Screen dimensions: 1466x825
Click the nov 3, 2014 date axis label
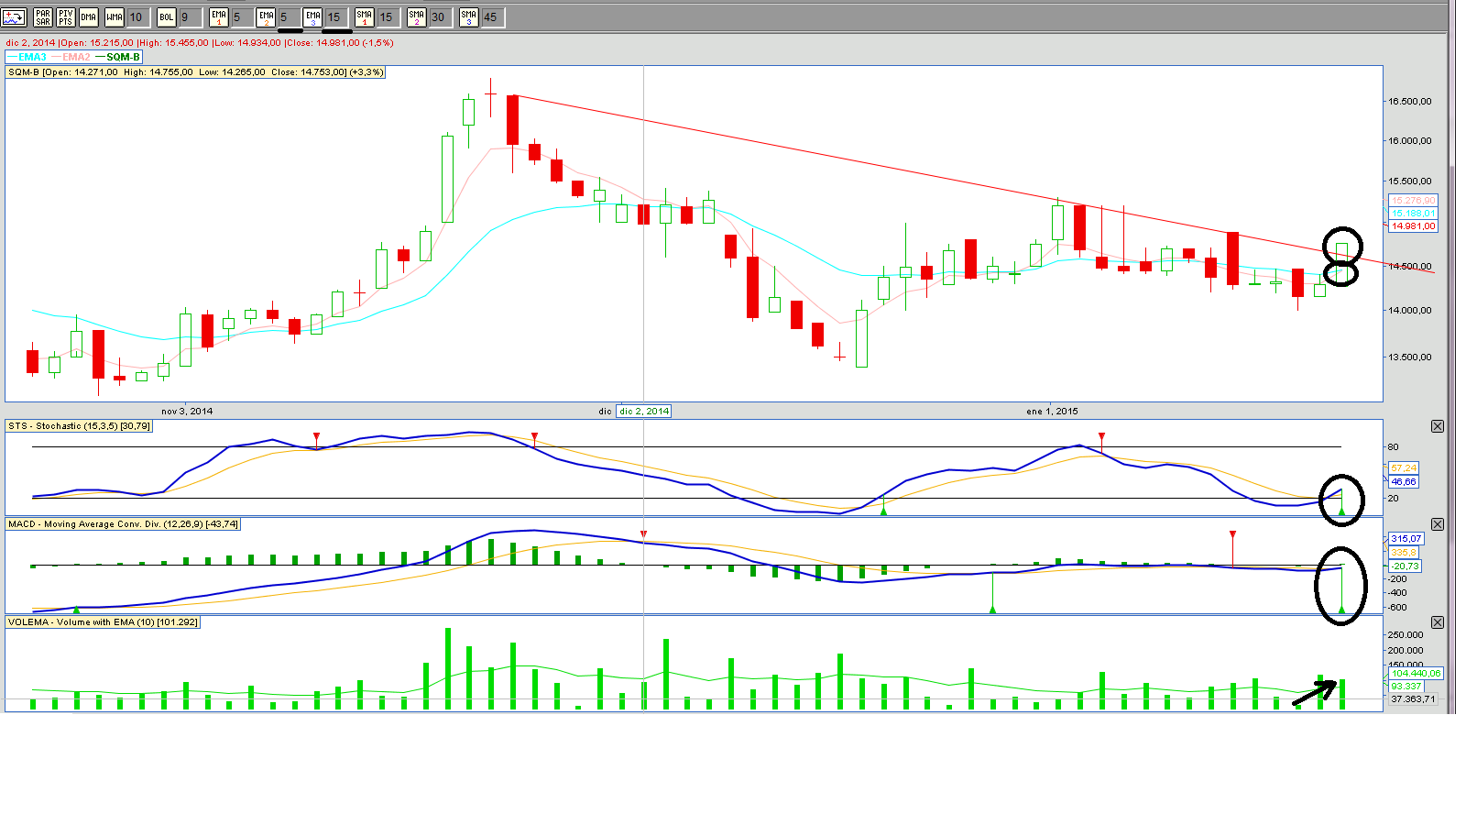click(x=187, y=411)
